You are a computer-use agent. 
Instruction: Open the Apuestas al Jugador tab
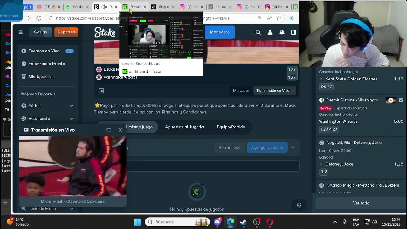pyautogui.click(x=185, y=127)
